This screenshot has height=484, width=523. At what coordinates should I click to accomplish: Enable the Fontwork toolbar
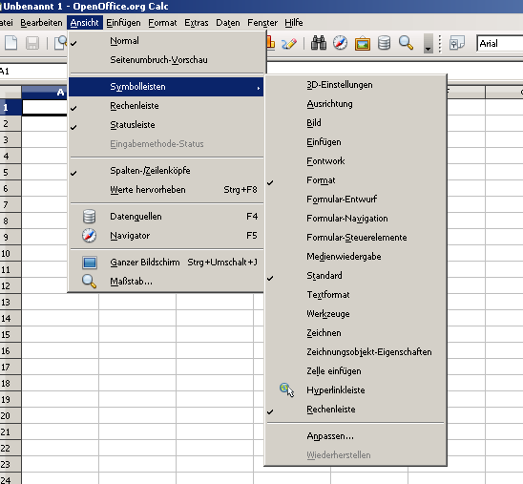pos(355,160)
